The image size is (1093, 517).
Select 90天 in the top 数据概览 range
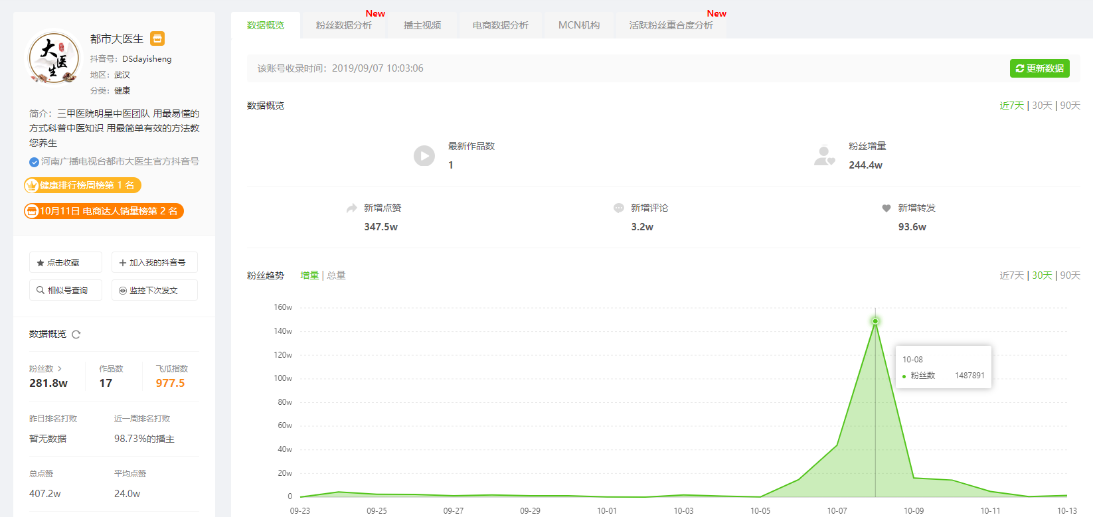[1070, 106]
